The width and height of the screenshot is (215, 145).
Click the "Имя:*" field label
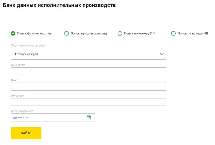pyautogui.click(x=15, y=80)
